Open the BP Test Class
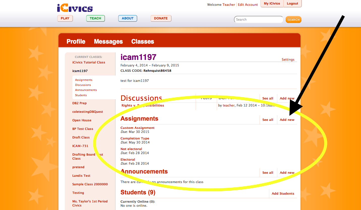 tap(83, 129)
